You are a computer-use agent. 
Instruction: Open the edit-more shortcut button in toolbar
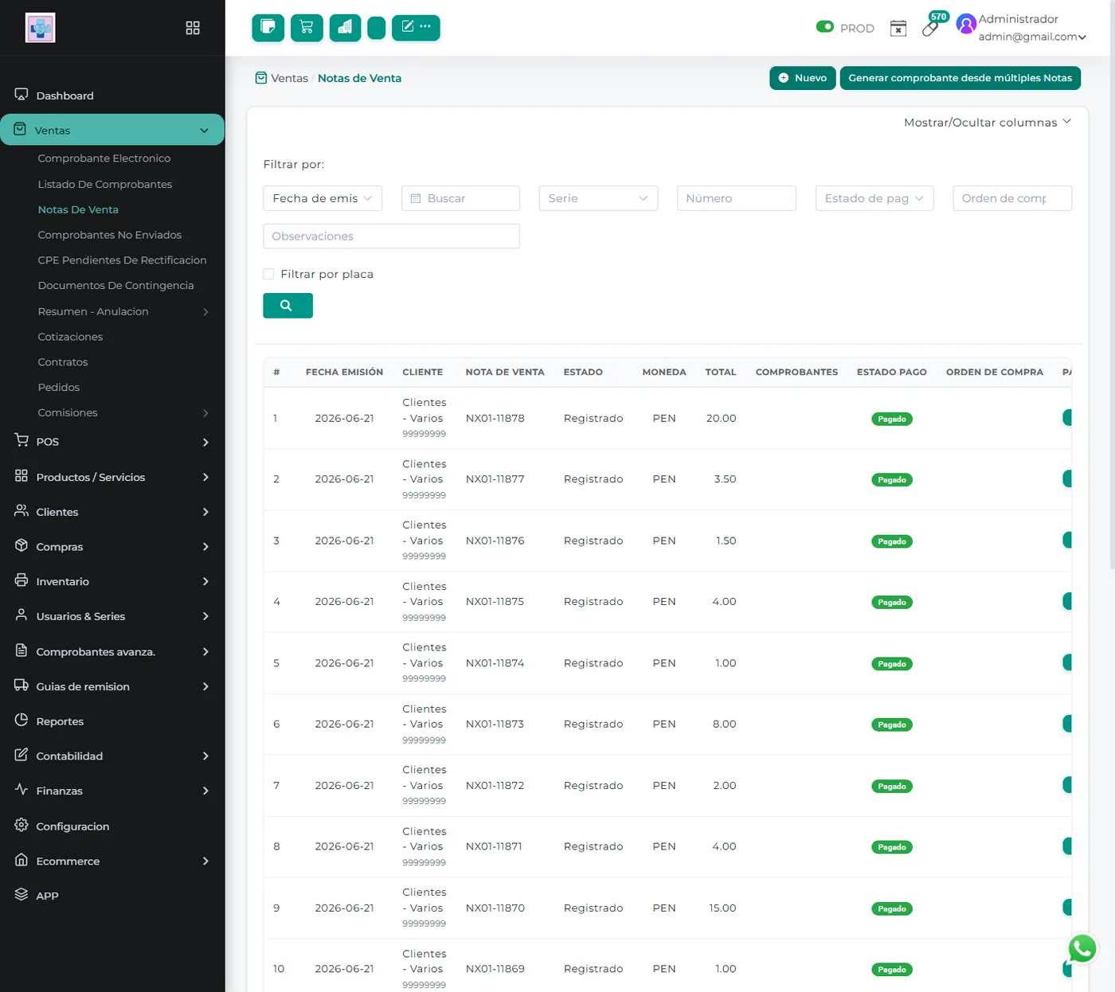point(416,28)
